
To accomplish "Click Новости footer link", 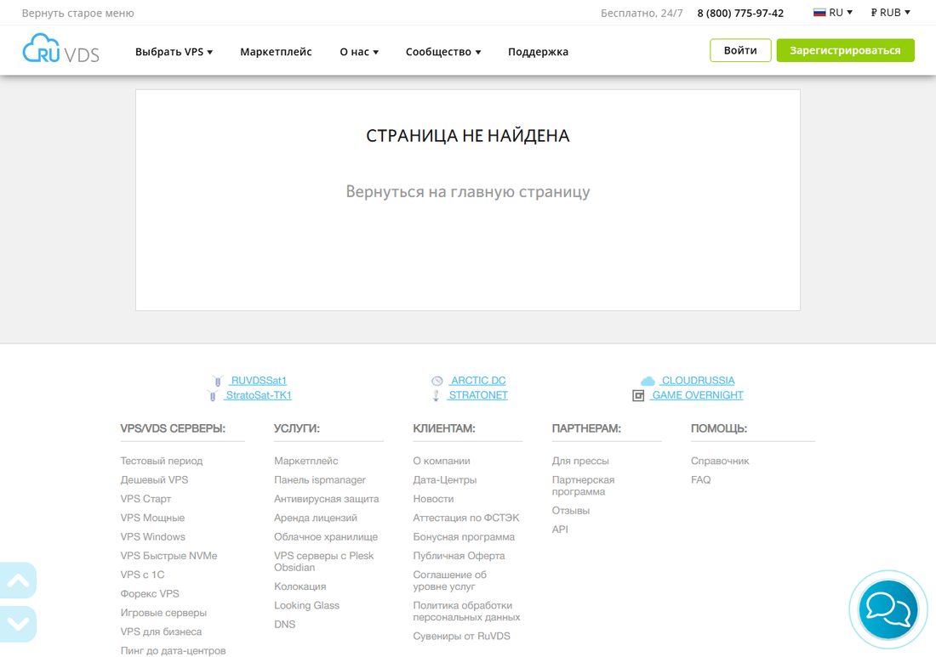I will (x=433, y=499).
